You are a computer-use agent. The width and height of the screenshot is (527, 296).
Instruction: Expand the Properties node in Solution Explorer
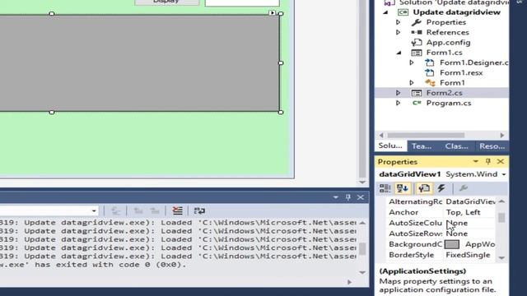tap(399, 22)
